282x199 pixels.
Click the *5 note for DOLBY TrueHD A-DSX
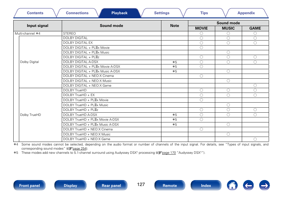[175, 115]
